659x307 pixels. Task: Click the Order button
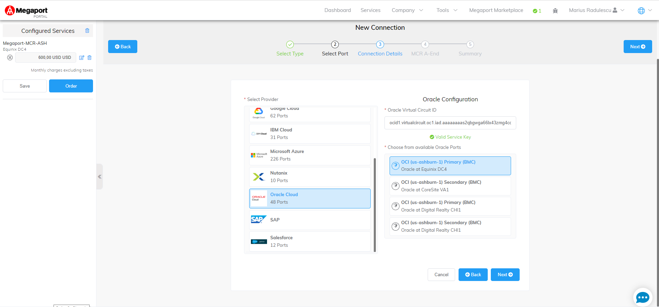(71, 86)
